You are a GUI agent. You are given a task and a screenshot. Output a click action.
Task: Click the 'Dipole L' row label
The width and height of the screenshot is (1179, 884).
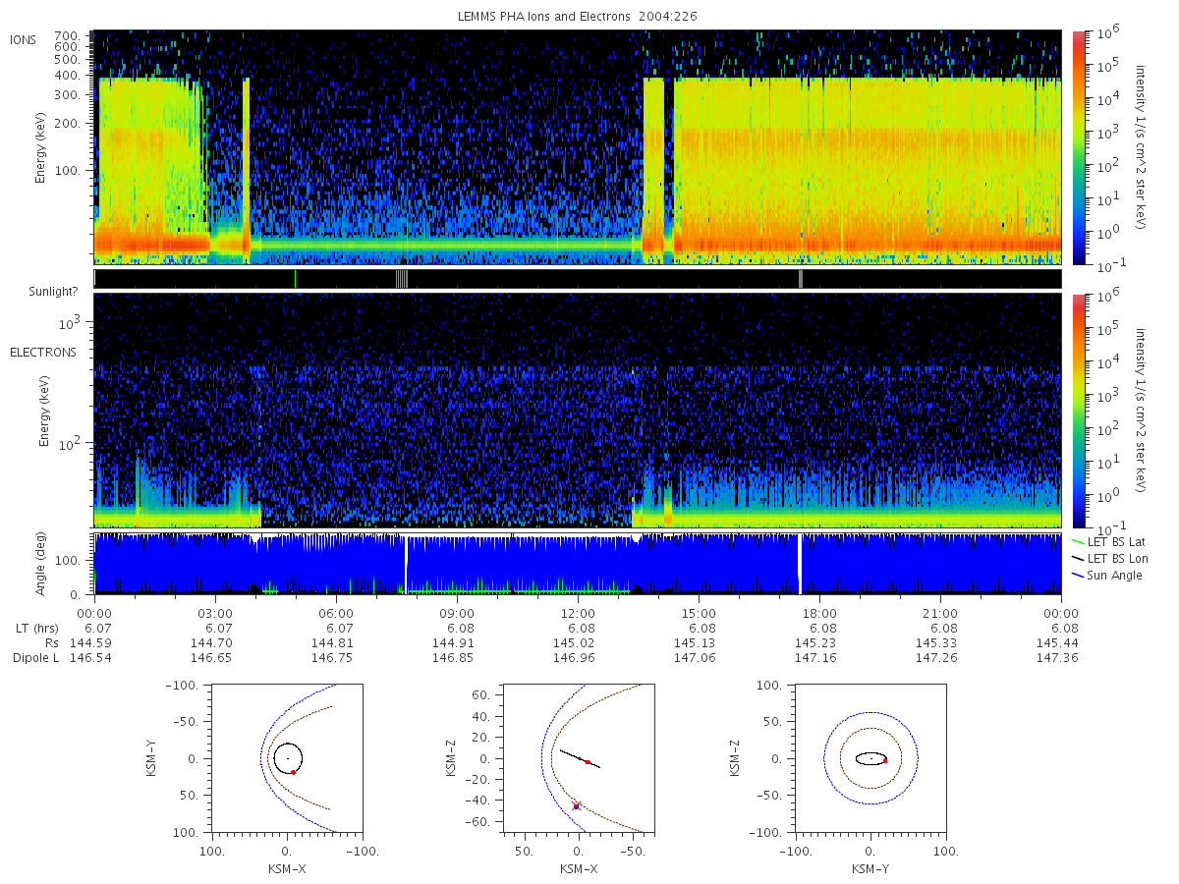tap(35, 657)
